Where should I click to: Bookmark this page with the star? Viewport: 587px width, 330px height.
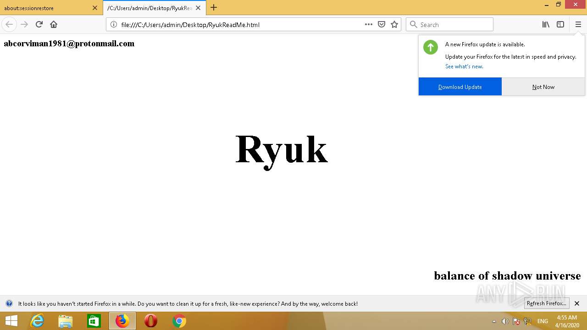click(x=394, y=24)
